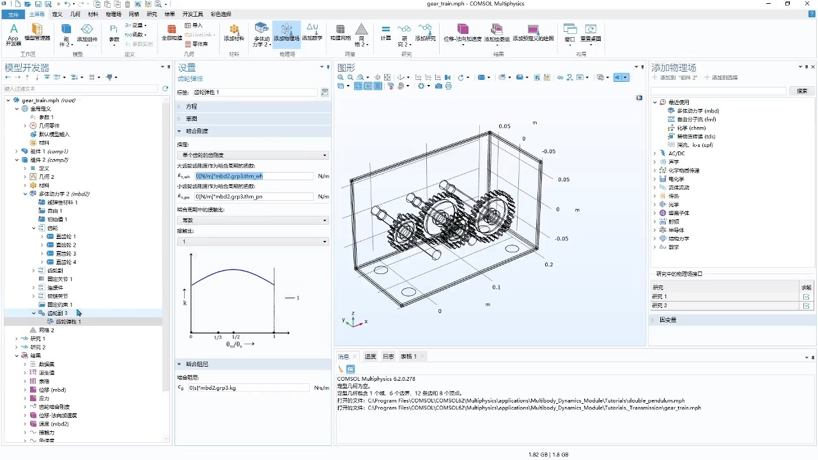Switch to 开发工具 ribbon tab
The height and width of the screenshot is (460, 818).
pyautogui.click(x=192, y=14)
